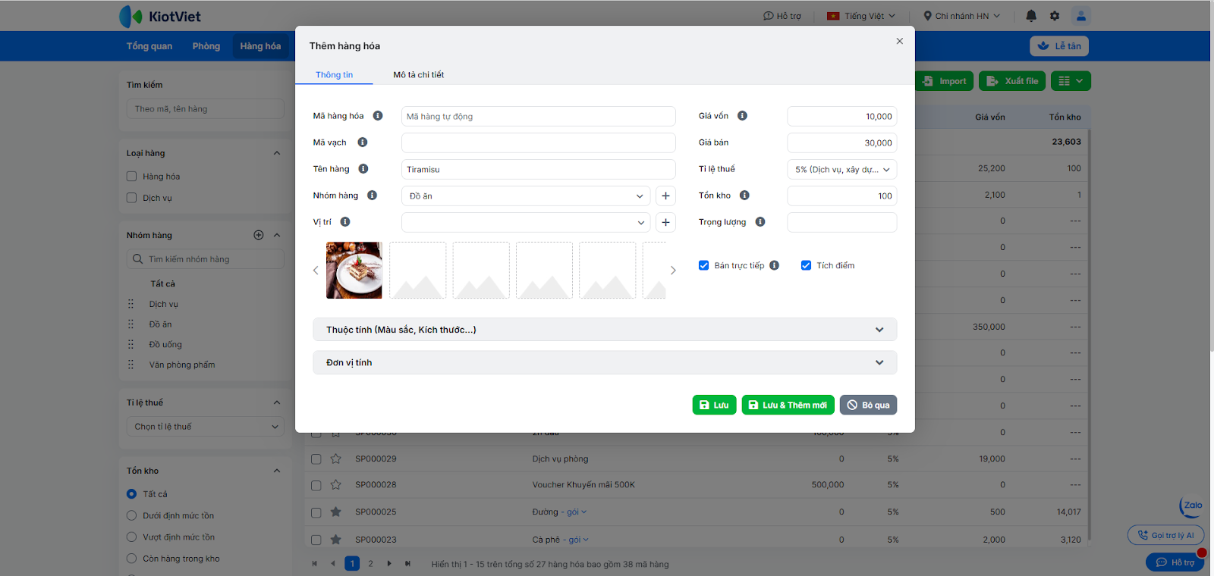Viewport: 1214px width, 576px height.
Task: Focus the Mã vạch barcode input field
Action: coord(538,142)
